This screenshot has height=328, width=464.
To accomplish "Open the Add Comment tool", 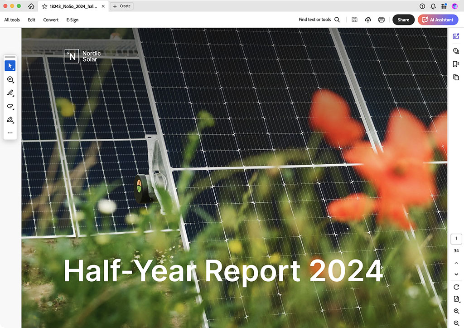I will [x=10, y=79].
